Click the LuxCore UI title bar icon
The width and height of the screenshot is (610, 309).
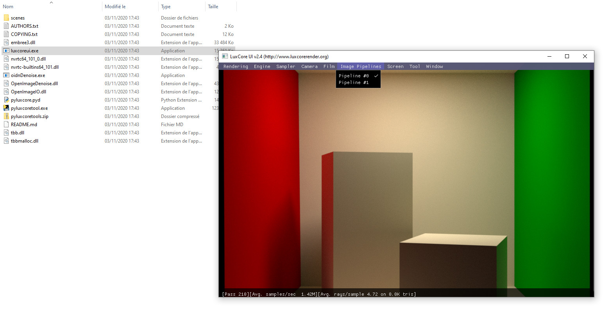tap(225, 57)
